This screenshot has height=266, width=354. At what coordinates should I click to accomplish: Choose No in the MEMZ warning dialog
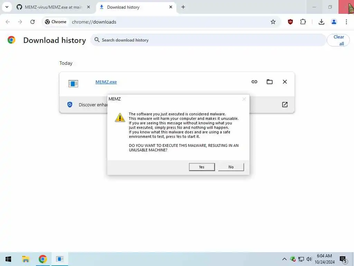point(231,167)
